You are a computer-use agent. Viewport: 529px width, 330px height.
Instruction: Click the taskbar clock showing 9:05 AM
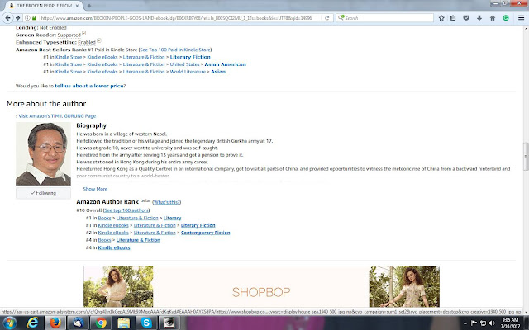point(510,323)
